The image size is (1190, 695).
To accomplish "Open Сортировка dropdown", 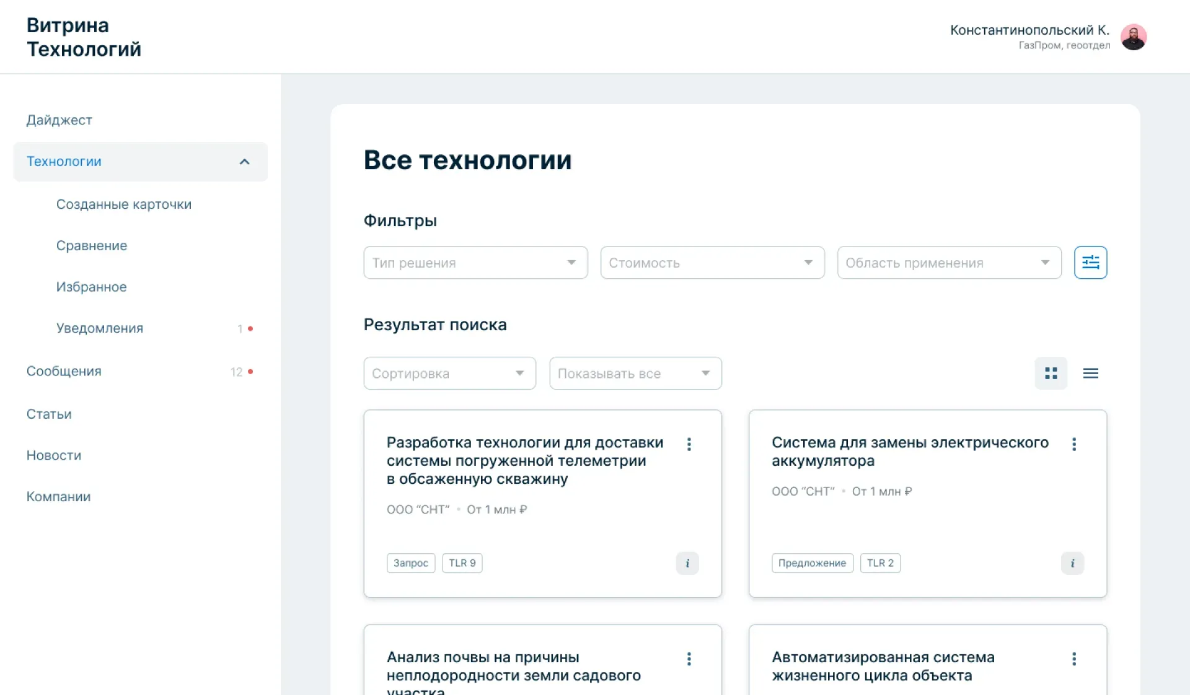I will coord(449,373).
